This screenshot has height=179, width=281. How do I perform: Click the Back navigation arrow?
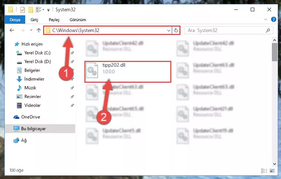pos(12,30)
